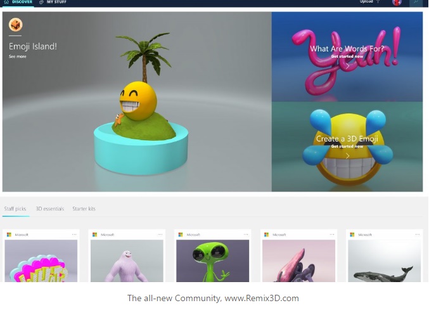Open the green alien model thumbnail
Viewport: 429px width, 310px height.
coord(212,261)
